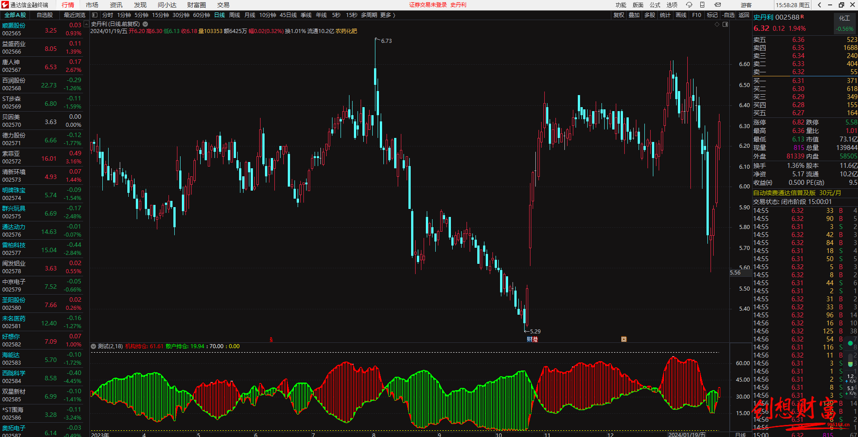This screenshot has height=437, width=858.
Task: Expand the 测试 indicator settings dropdown
Action: point(93,346)
